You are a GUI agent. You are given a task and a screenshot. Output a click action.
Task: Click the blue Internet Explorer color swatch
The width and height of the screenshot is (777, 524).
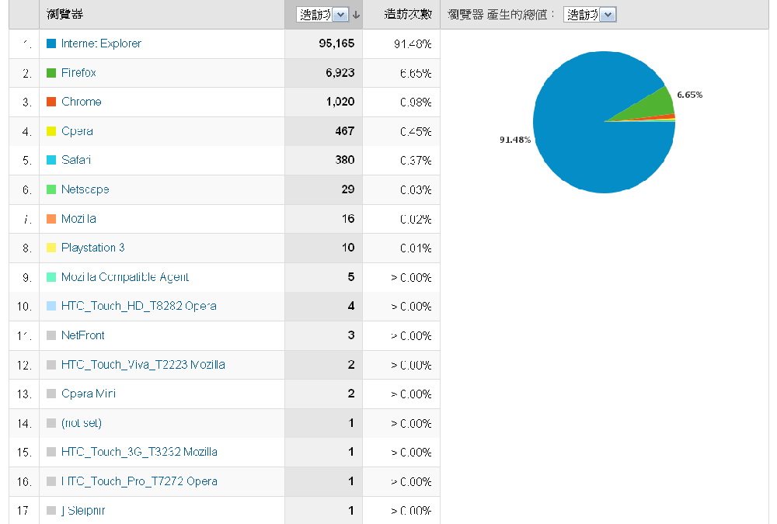click(x=51, y=43)
